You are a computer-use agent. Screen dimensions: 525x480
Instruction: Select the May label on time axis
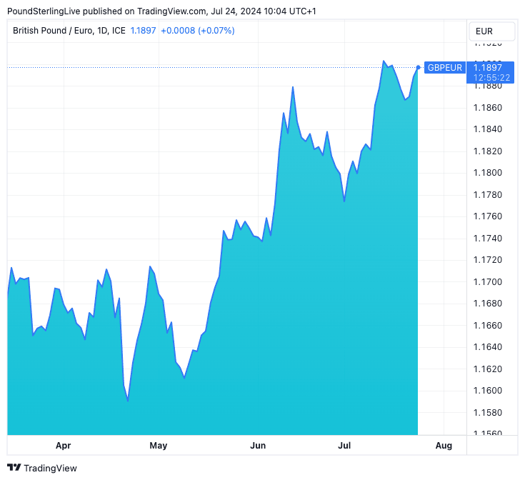(159, 446)
